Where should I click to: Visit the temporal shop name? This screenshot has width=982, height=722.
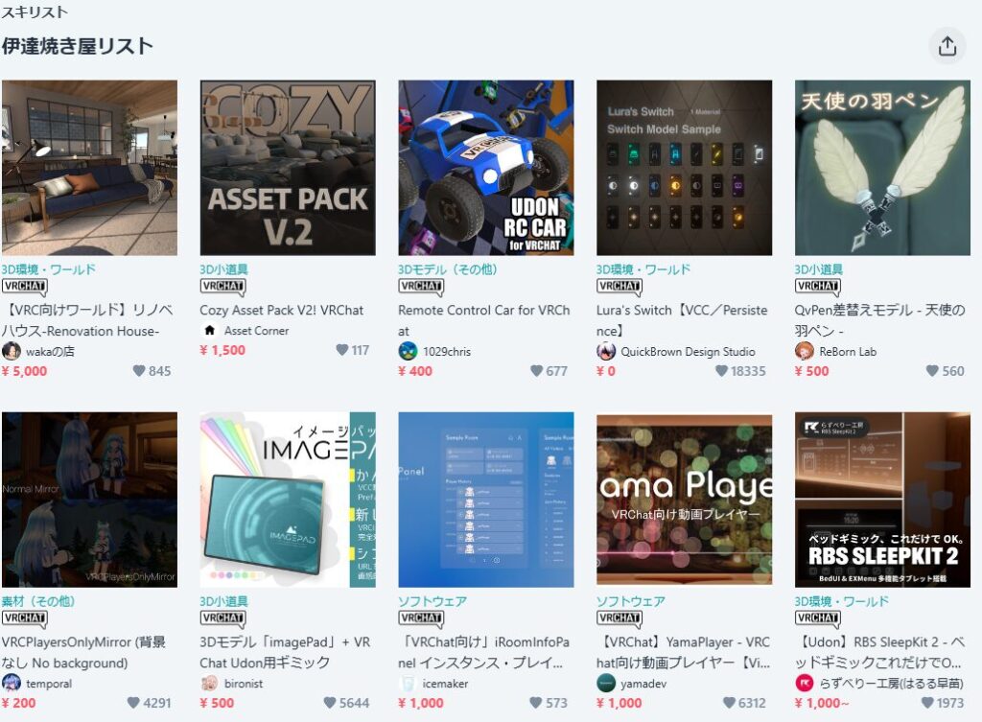coord(49,684)
